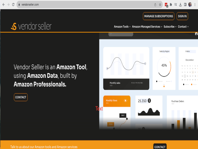
Task: Click the 25.350 value text
Action: pos(142,101)
